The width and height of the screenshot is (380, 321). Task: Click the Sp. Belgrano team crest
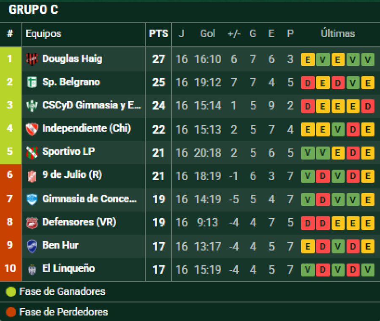[32, 82]
